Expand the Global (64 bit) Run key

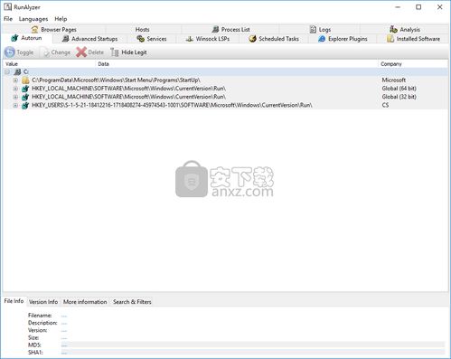click(15, 89)
